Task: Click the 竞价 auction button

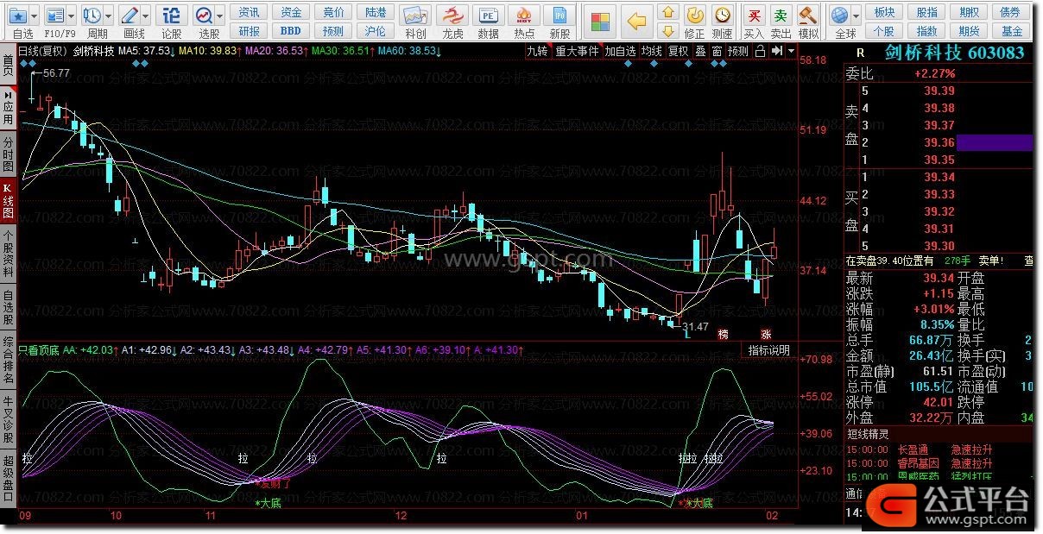Action: pos(334,12)
